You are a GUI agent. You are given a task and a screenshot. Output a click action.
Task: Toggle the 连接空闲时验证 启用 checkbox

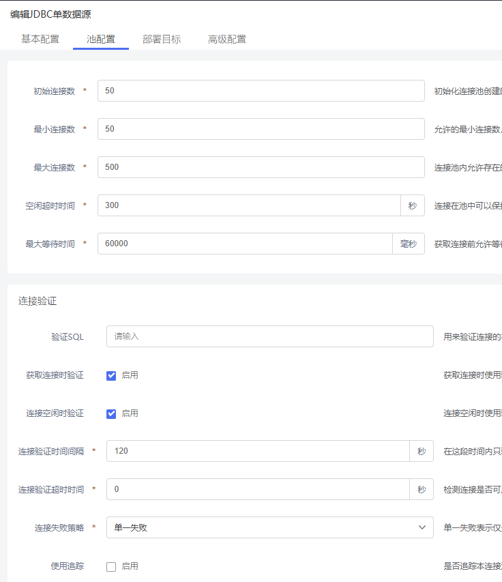[111, 414]
